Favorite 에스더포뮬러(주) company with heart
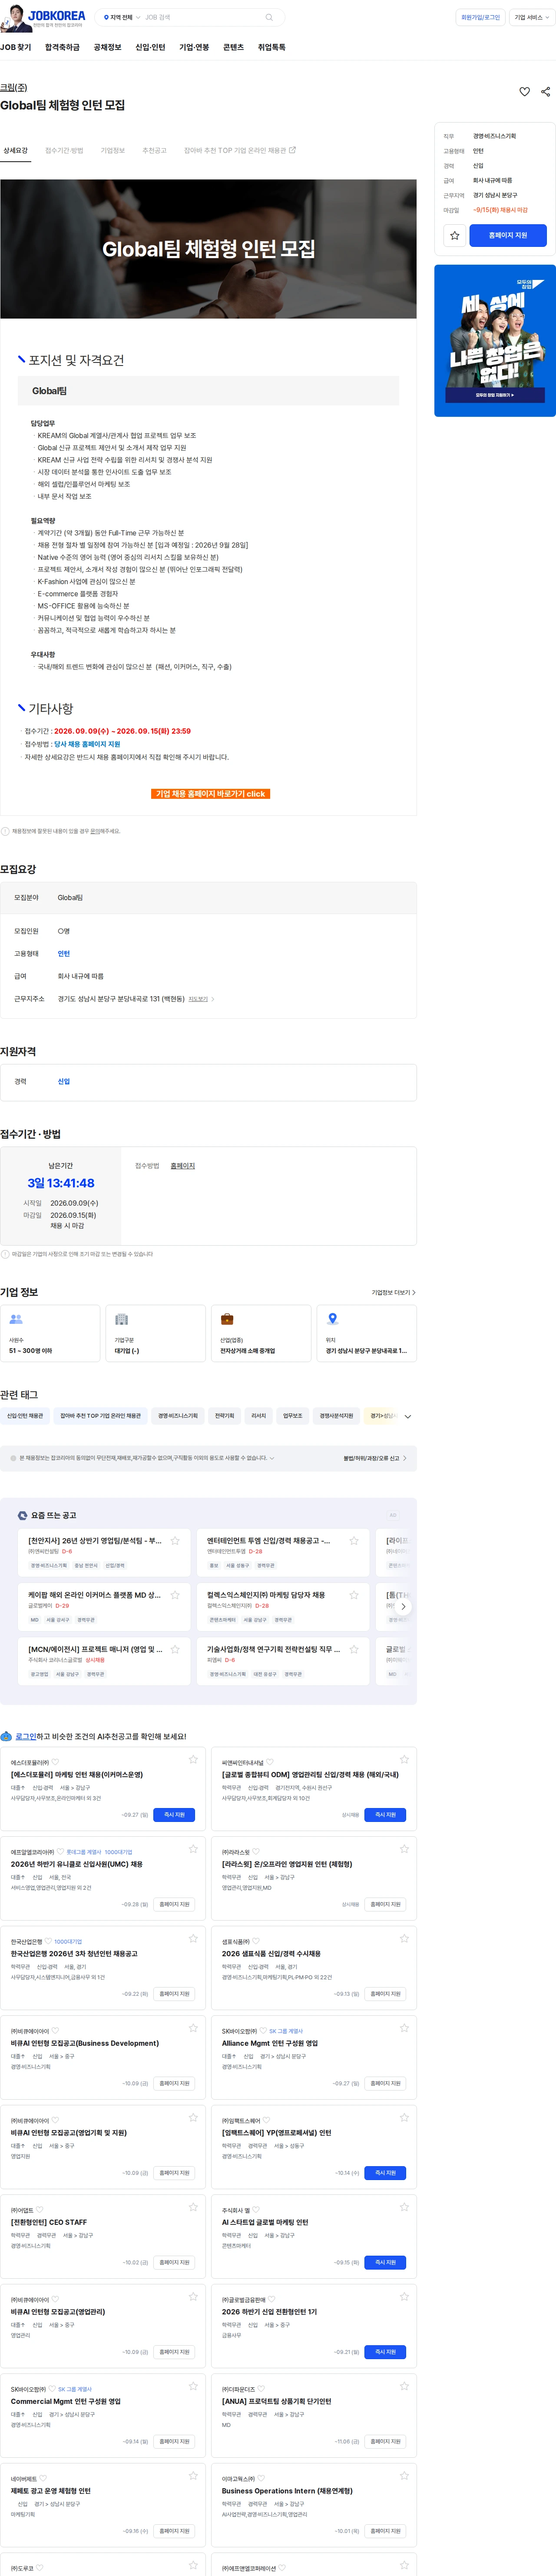Screen dimensions: 556x2576 point(56,1762)
